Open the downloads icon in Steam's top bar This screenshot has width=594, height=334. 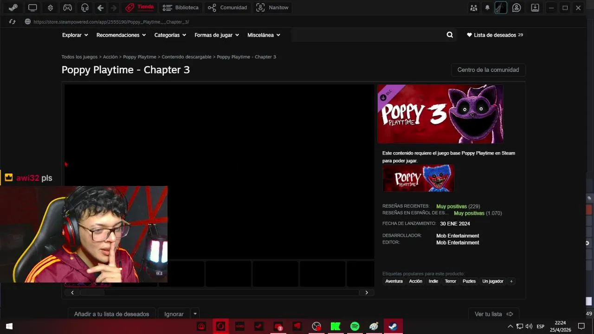point(535,7)
